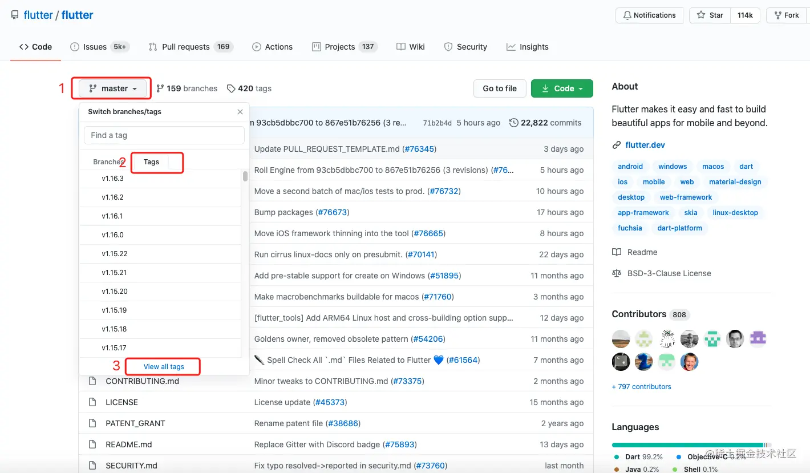The width and height of the screenshot is (810, 473).
Task: Open the flutter organization link
Action: (38, 15)
